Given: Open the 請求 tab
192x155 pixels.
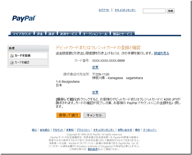Looking at the screenshot, I should [x=51, y=34].
